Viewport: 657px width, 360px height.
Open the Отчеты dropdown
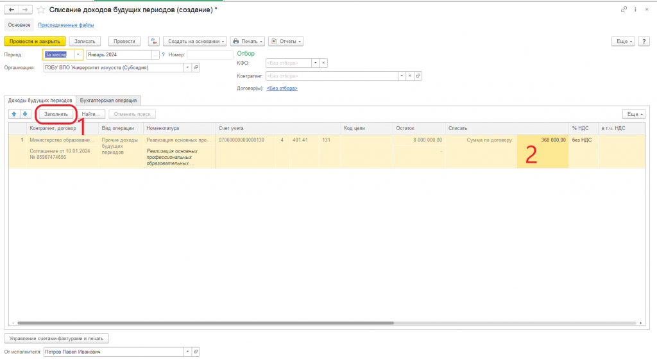click(286, 42)
